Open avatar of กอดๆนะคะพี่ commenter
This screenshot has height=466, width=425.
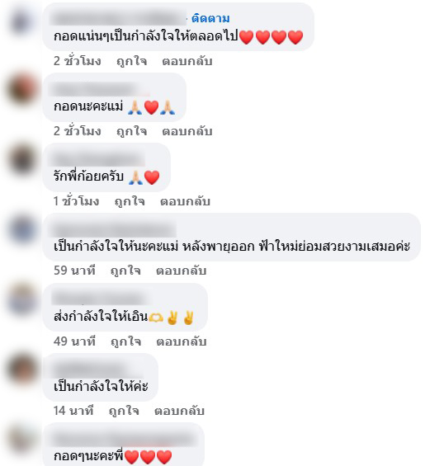pyautogui.click(x=22, y=440)
